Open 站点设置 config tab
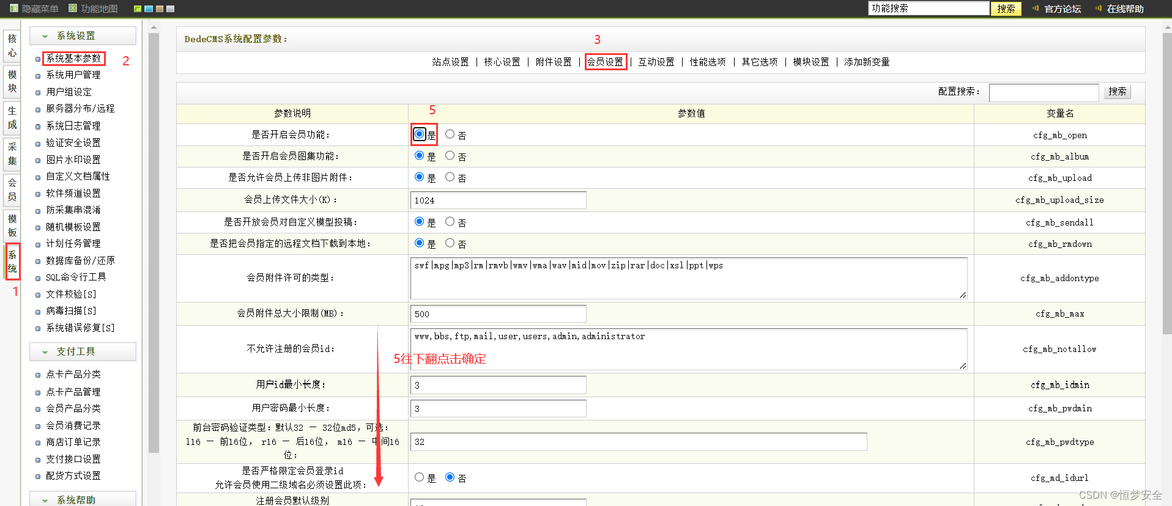The image size is (1172, 506). tap(450, 62)
